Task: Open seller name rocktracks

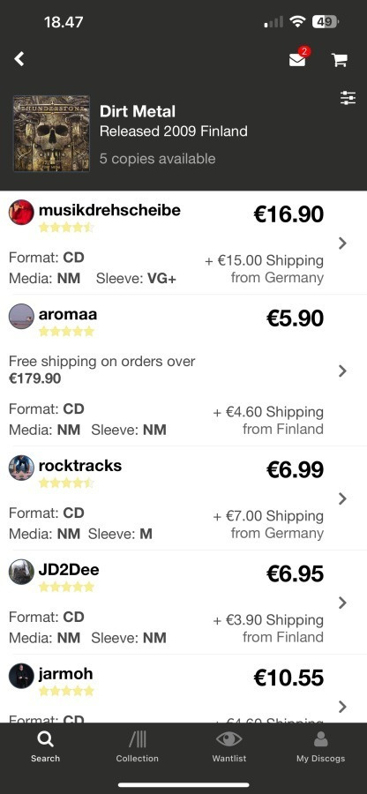Action: pyautogui.click(x=80, y=465)
